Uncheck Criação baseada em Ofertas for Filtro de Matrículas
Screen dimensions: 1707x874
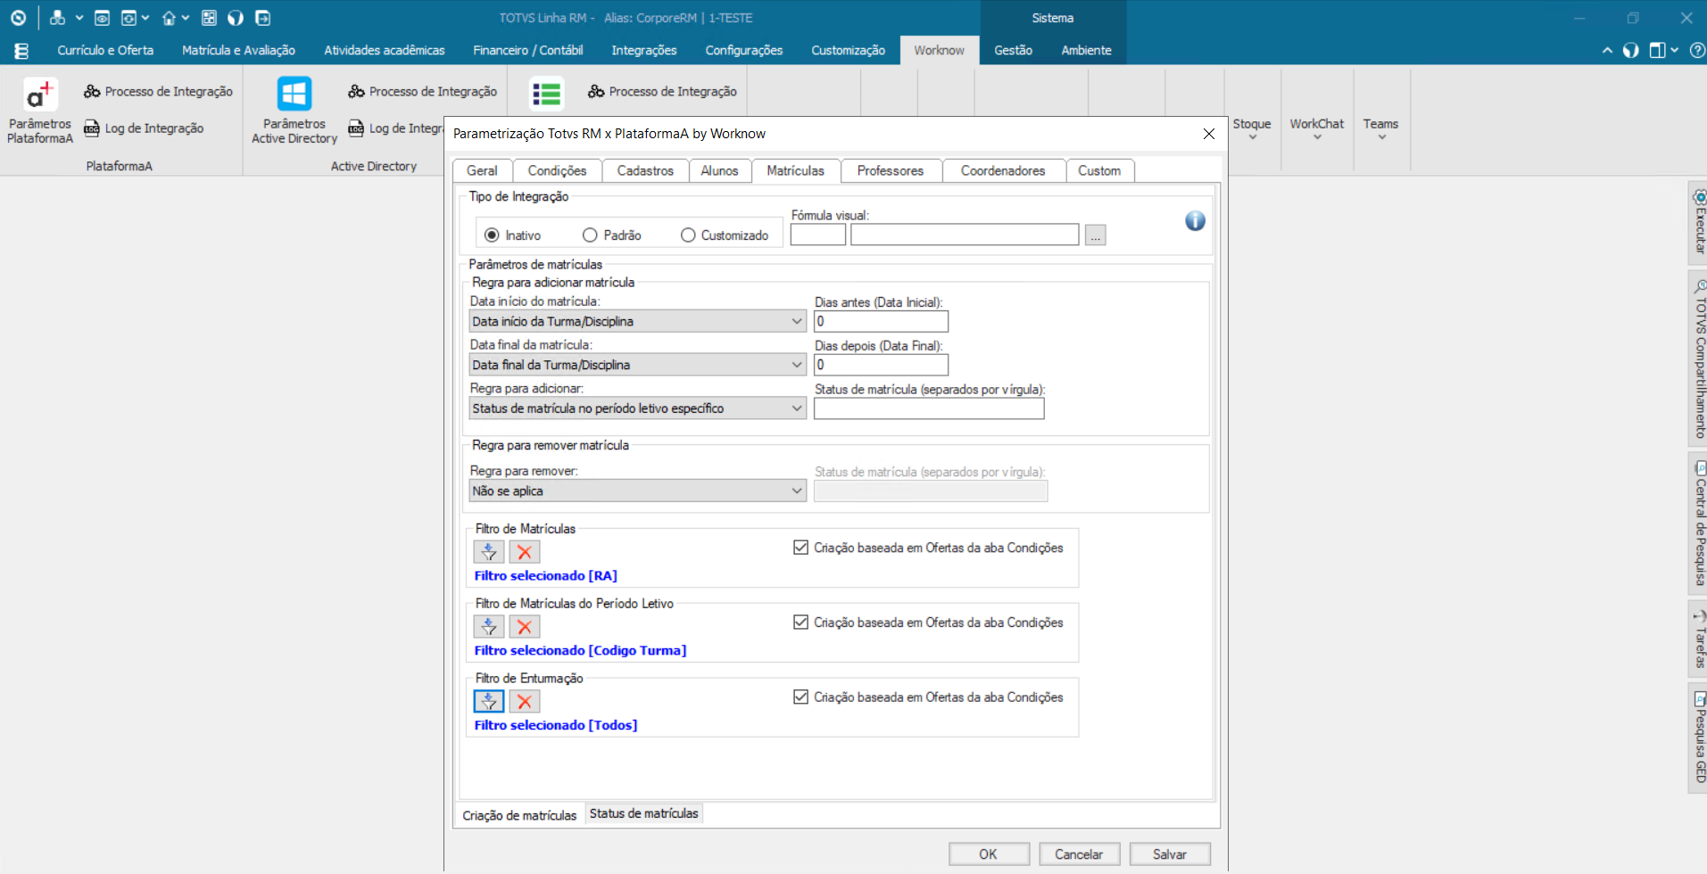pos(800,548)
